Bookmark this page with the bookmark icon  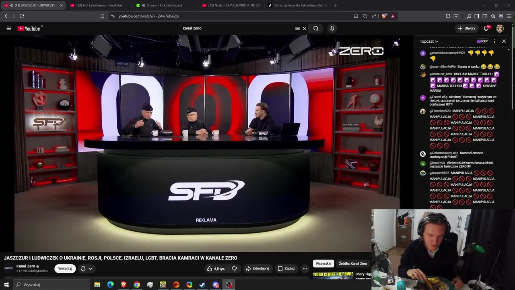102,16
